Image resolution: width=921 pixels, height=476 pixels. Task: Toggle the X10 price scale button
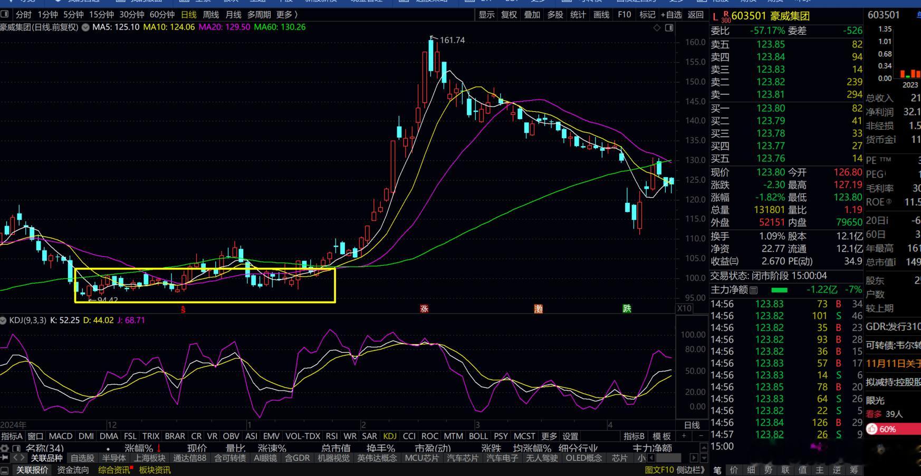684,308
